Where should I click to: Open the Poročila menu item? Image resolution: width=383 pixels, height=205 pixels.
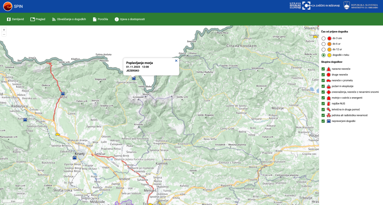coord(100,19)
